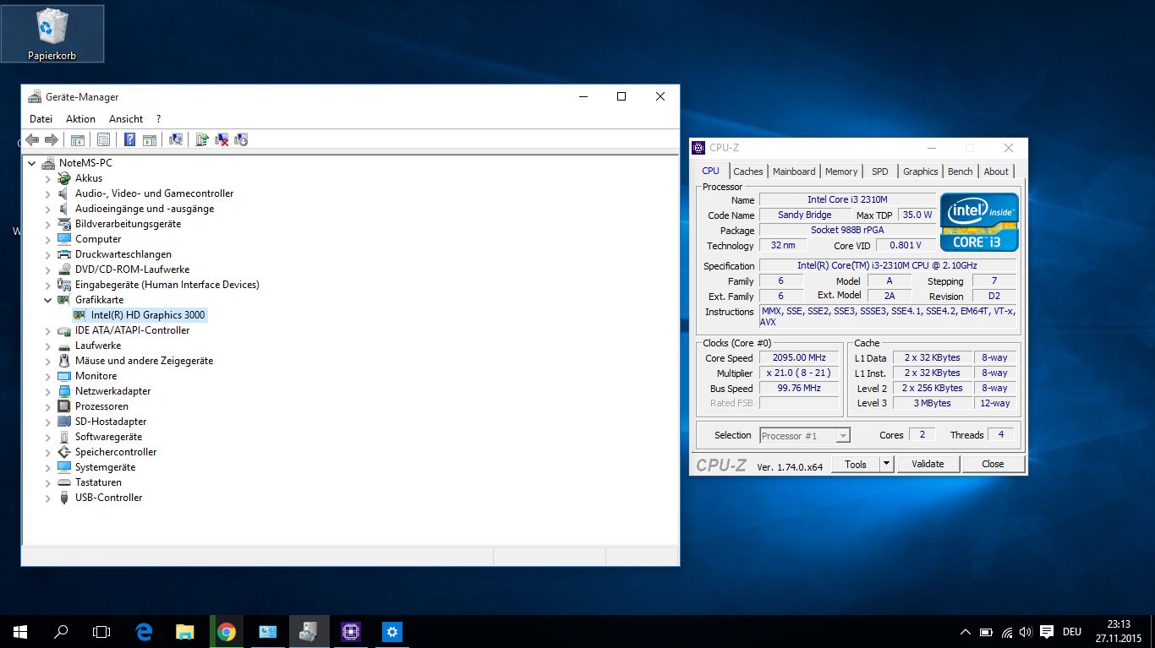Show hidden system tray icons
This screenshot has height=648, width=1155.
[x=966, y=632]
